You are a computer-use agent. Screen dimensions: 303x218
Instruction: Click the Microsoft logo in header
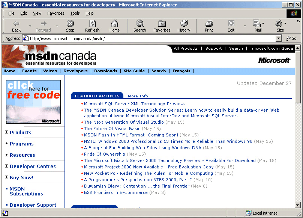pos(274,61)
